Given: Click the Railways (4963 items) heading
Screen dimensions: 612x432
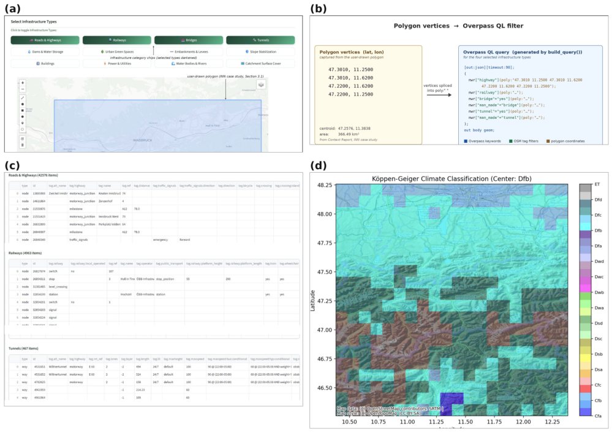Looking at the screenshot, I should coord(25,253).
